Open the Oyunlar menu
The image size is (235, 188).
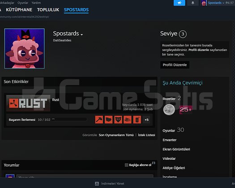(x=23, y=3)
